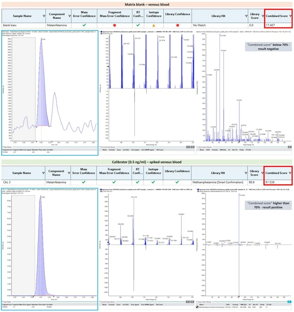Open Library Hit filter in matrix blank table
The width and height of the screenshot is (294, 312).
pyautogui.click(x=246, y=16)
